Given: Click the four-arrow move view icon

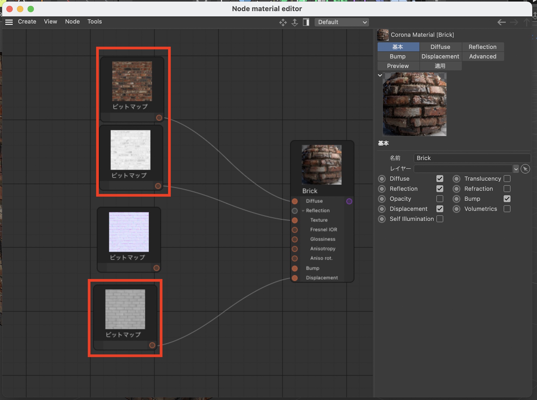Looking at the screenshot, I should coord(283,22).
